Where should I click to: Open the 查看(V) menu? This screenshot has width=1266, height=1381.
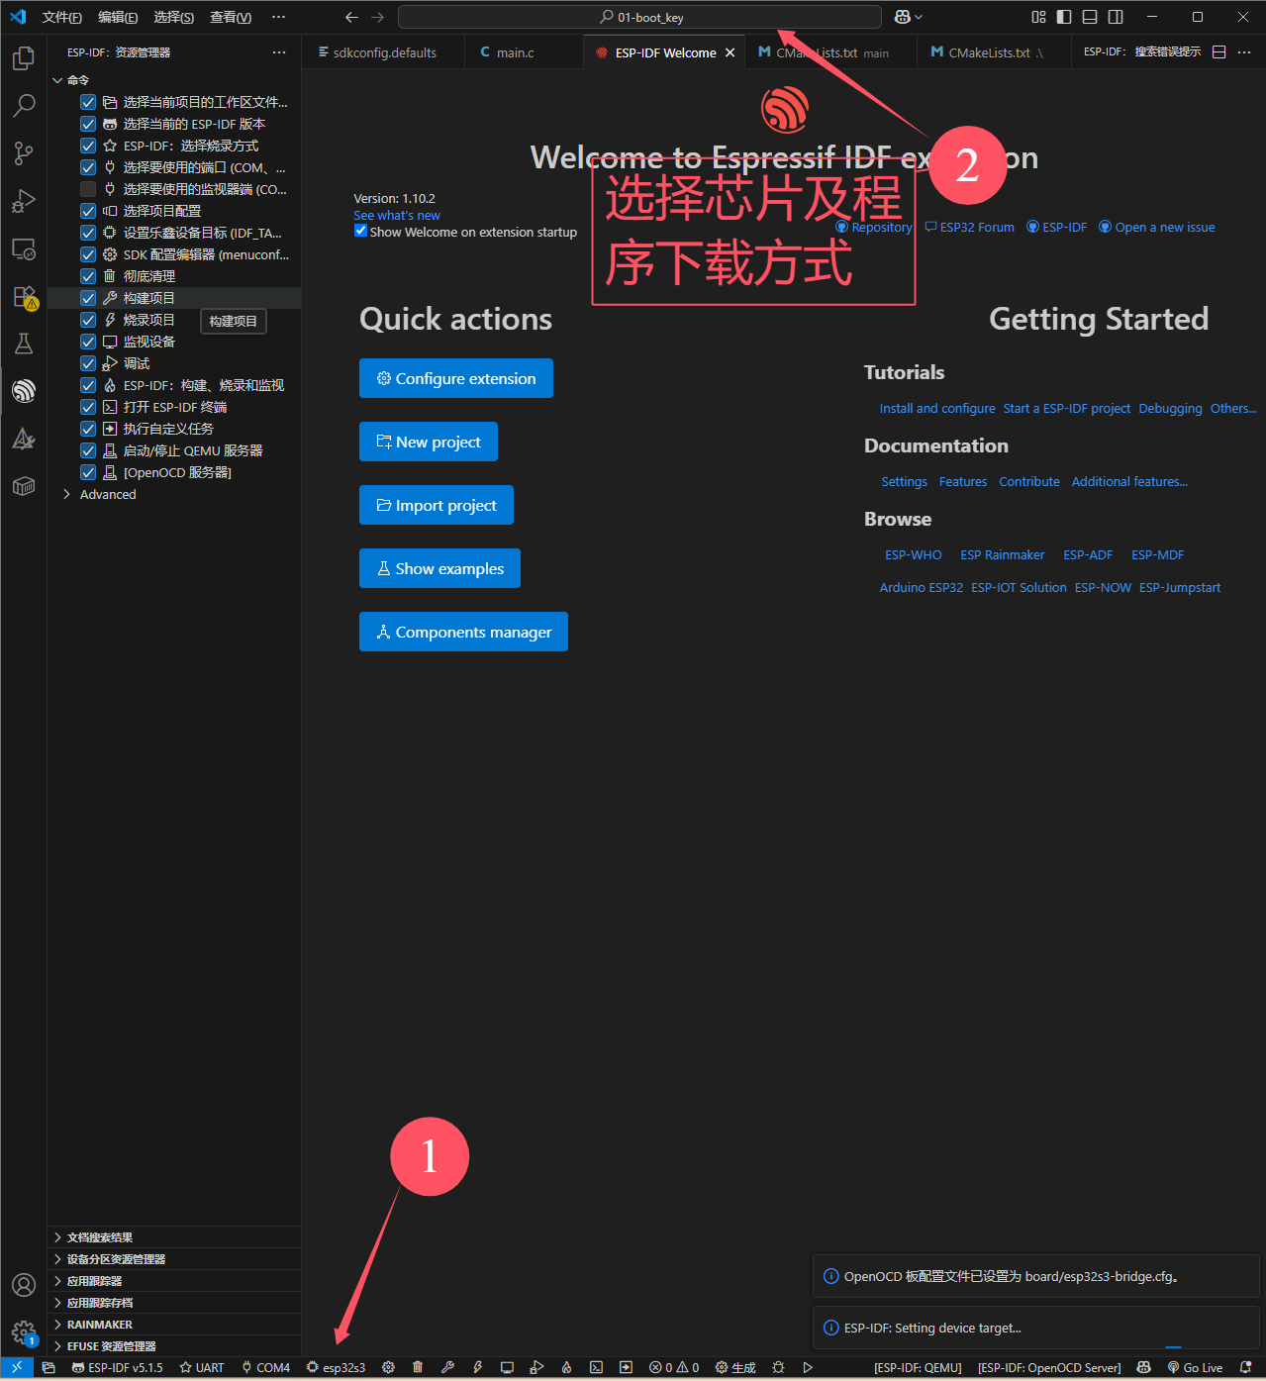[x=231, y=17]
